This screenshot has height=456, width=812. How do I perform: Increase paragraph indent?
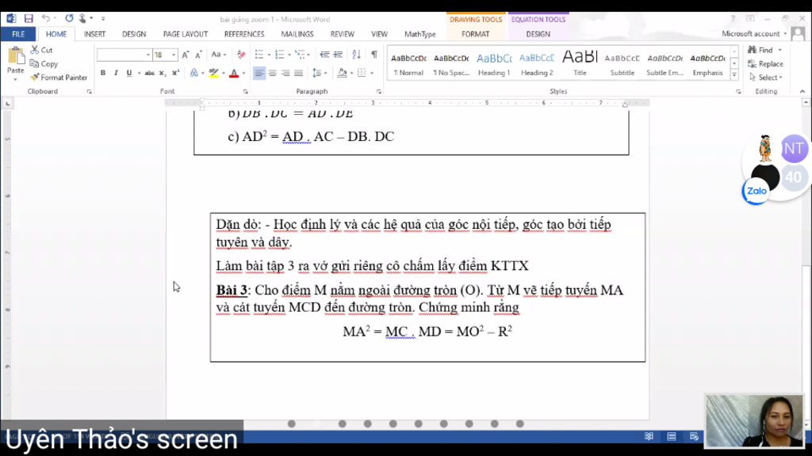(x=338, y=55)
